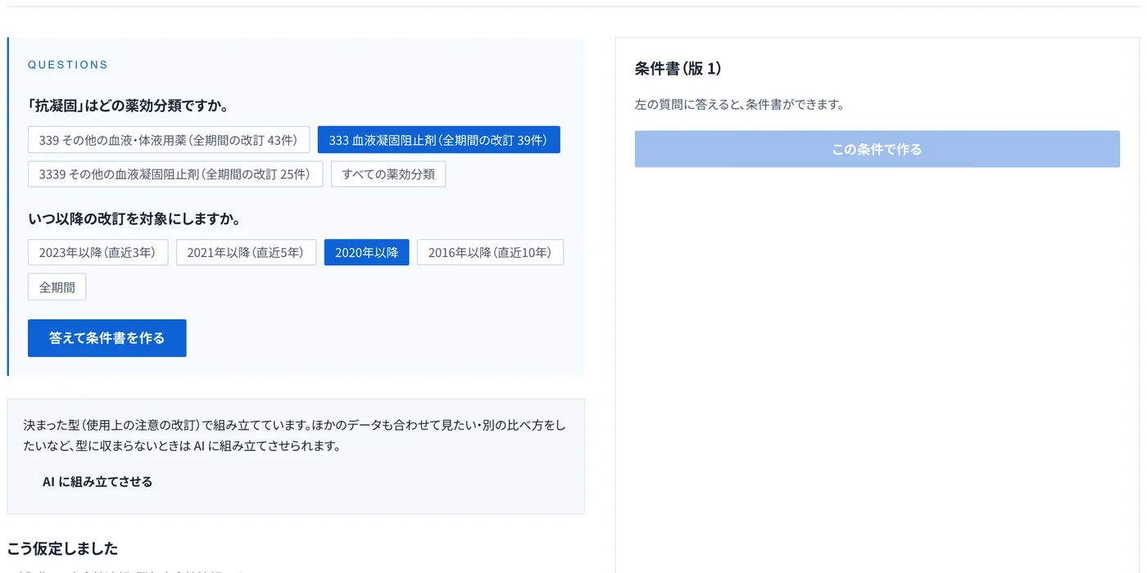This screenshot has height=573, width=1147.
Task: Click the 条件書(版 1) heading
Action: click(x=678, y=69)
